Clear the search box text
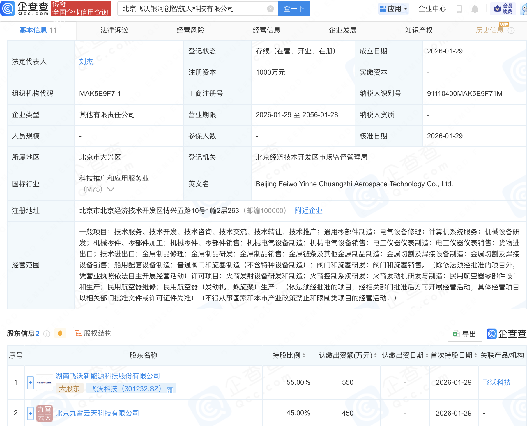This screenshot has width=527, height=426. (270, 9)
